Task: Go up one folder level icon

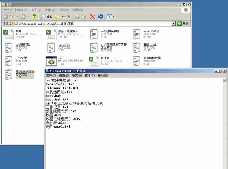Action: [34, 17]
